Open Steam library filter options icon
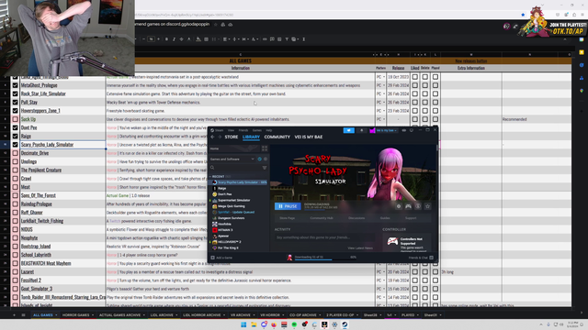588x330 pixels. click(265, 168)
